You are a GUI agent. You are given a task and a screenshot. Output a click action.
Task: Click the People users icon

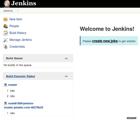(6, 26)
